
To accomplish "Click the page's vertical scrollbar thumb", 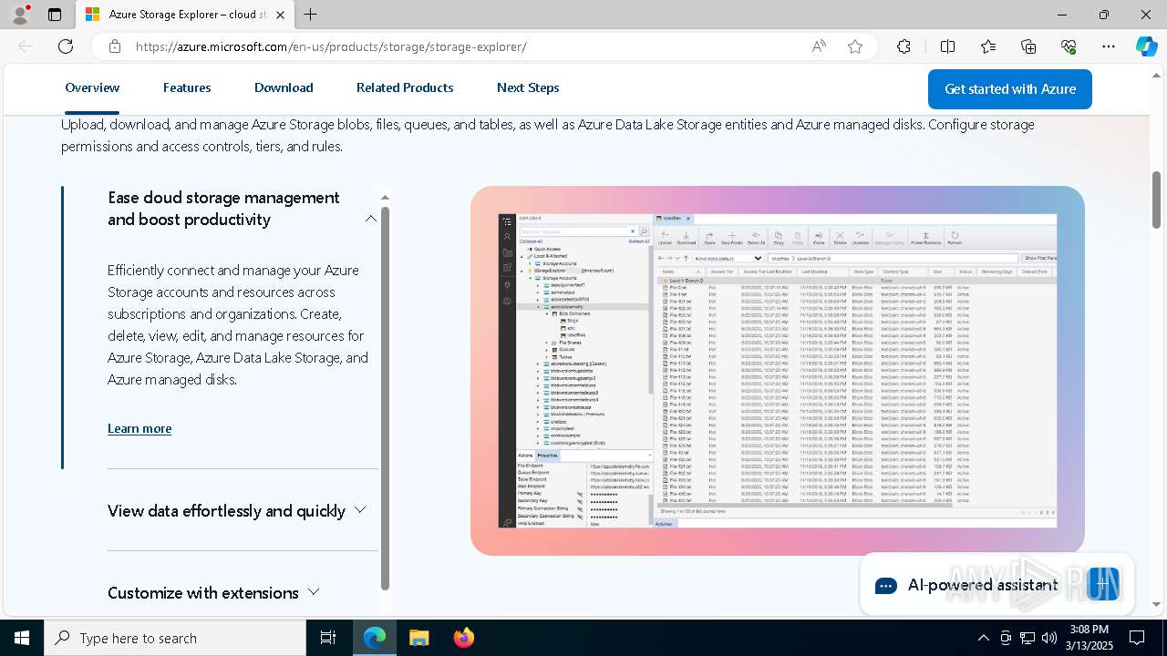I will (x=1157, y=200).
